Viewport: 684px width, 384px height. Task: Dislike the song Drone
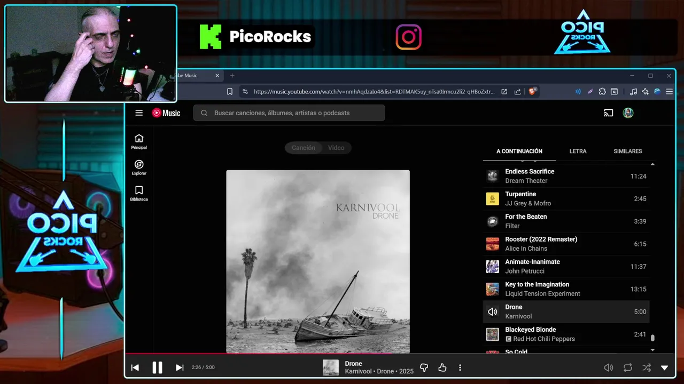click(x=424, y=367)
